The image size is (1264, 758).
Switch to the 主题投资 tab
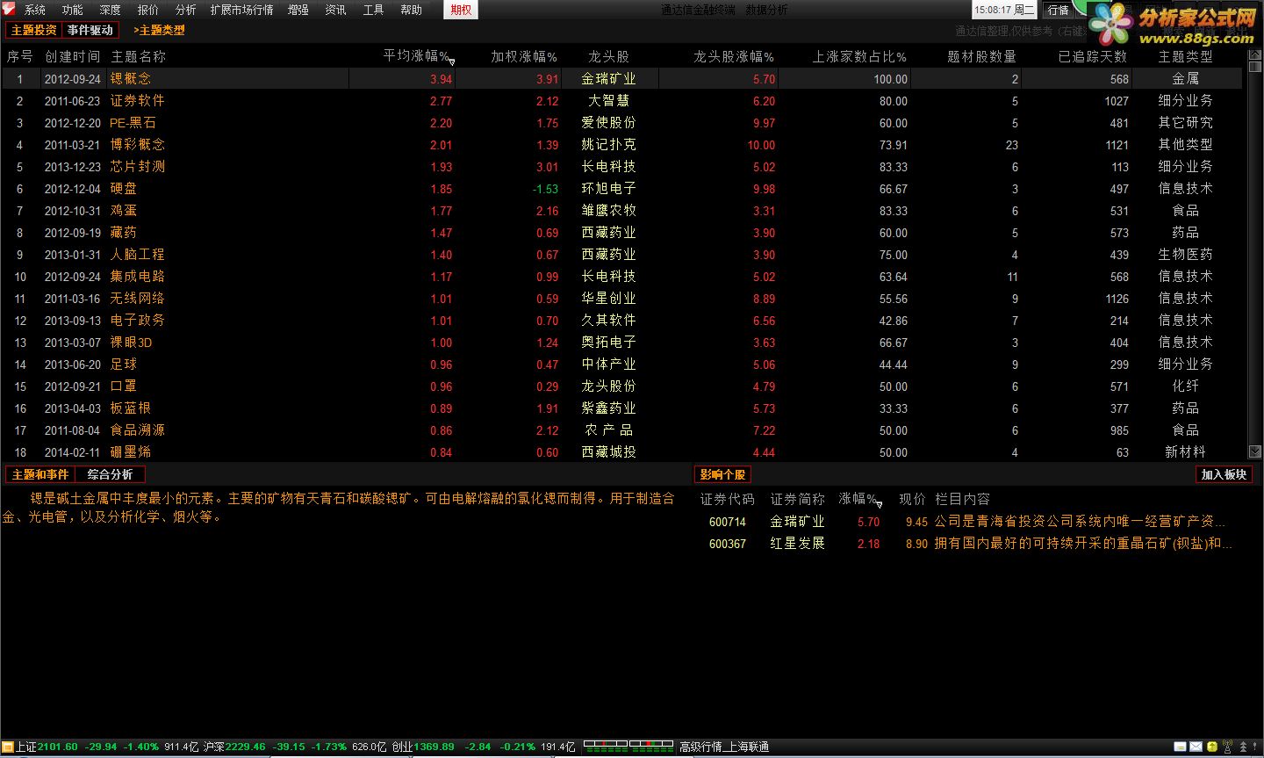(34, 30)
